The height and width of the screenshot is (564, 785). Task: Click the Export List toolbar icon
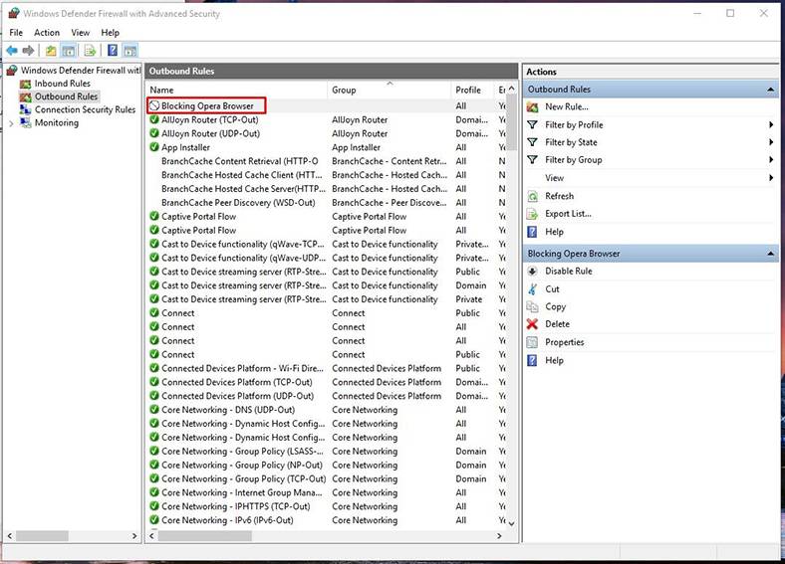pos(90,51)
